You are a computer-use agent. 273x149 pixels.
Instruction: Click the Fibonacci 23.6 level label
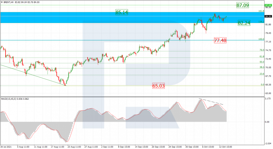pyautogui.click(x=262, y=74)
